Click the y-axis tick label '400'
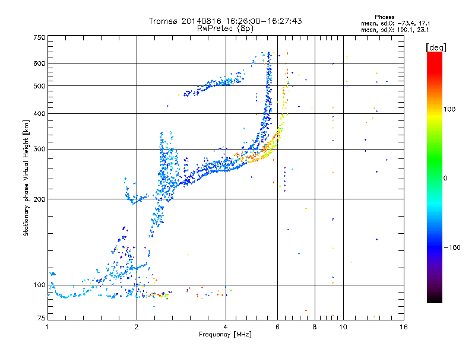The width and height of the screenshot is (475, 356). [40, 114]
